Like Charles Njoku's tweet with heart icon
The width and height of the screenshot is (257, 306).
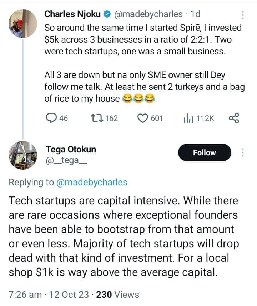[143, 118]
